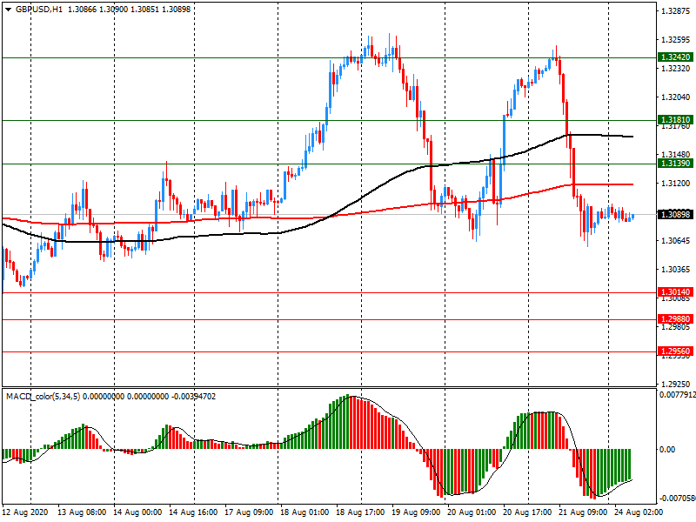Select the 1.29560 red support level label
This screenshot has width=696, height=522.
pyautogui.click(x=676, y=351)
